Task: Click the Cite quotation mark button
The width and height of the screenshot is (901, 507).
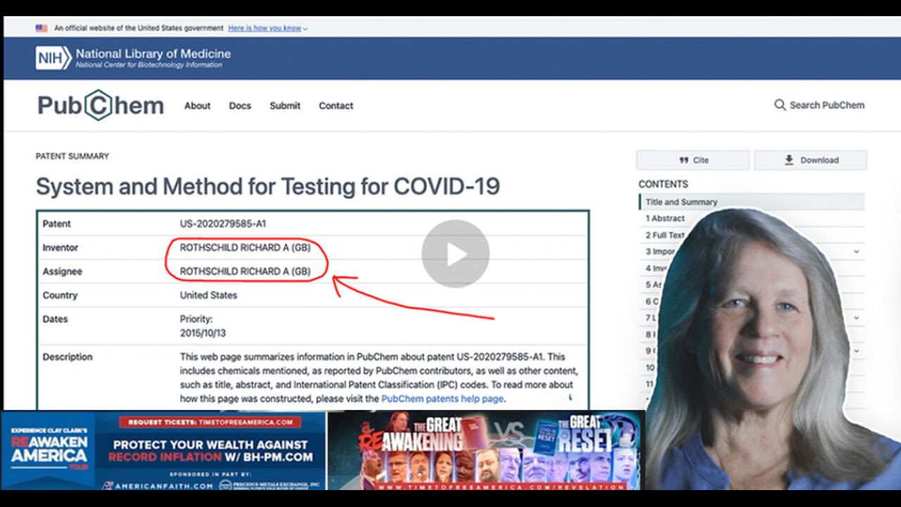Action: click(x=683, y=161)
